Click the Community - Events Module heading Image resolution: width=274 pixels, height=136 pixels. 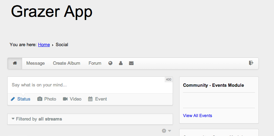213,85
